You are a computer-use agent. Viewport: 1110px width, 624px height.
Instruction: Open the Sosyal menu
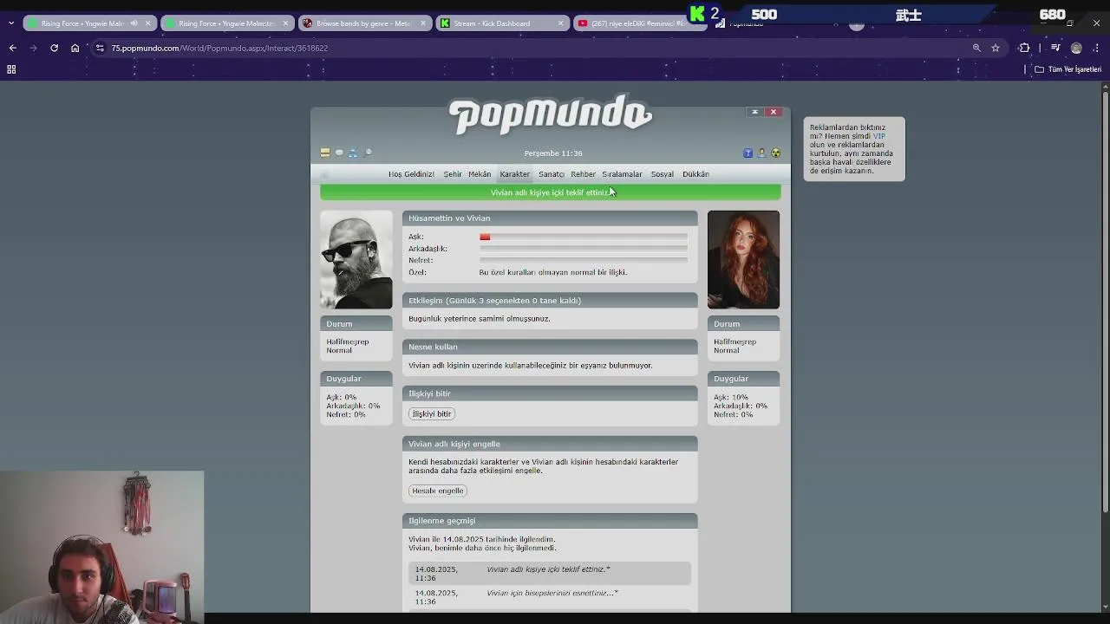[662, 174]
